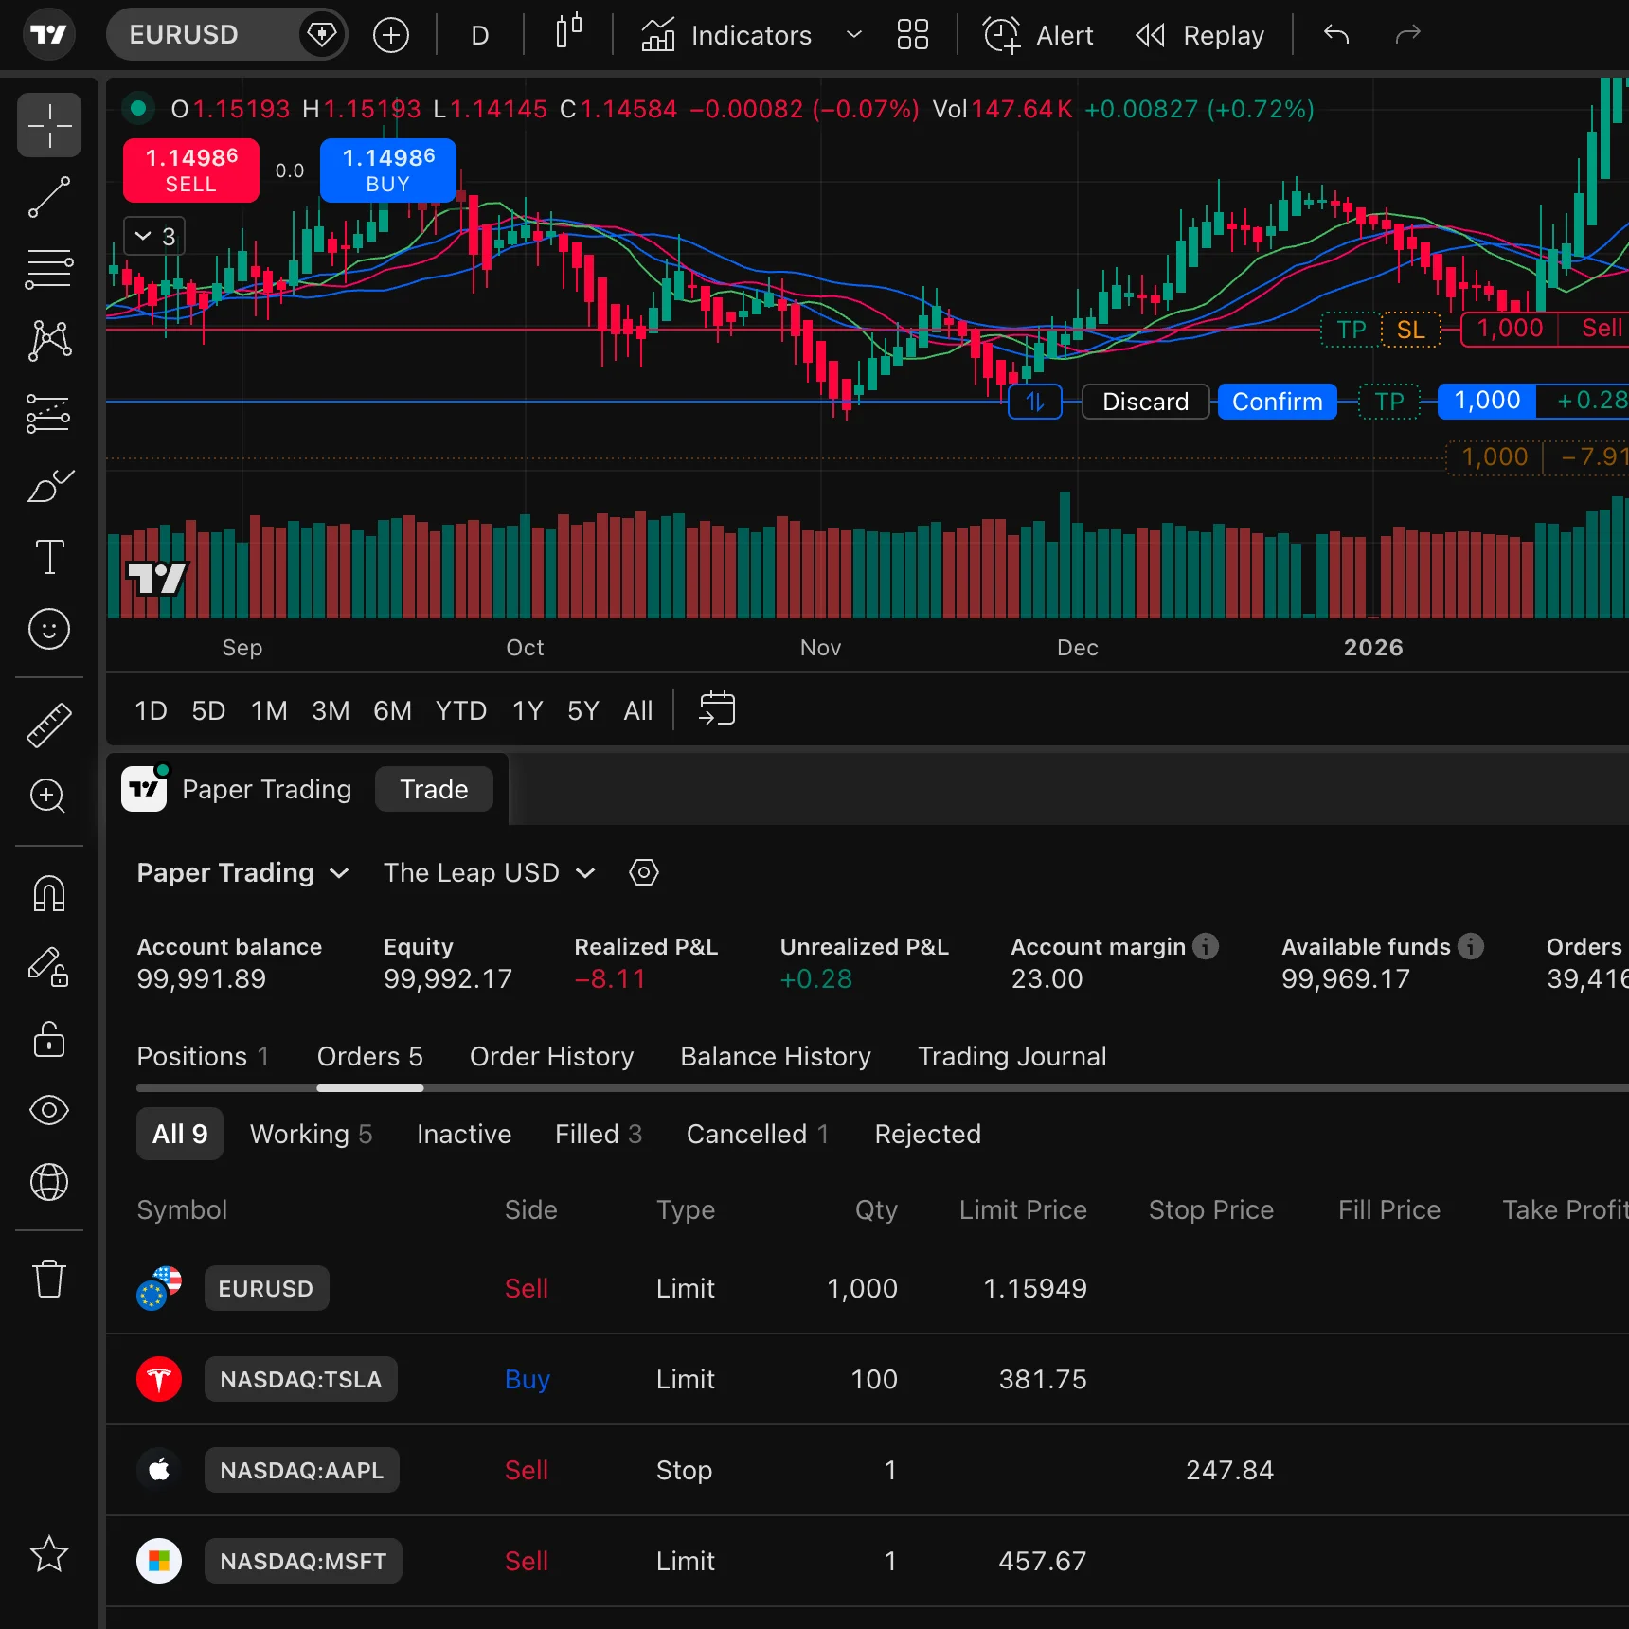Confirm the pending order modification
This screenshot has height=1629, width=1629.
(x=1277, y=402)
